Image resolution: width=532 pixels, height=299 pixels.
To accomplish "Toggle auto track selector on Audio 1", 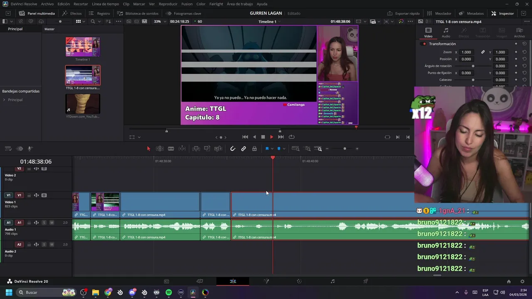I will [36, 223].
